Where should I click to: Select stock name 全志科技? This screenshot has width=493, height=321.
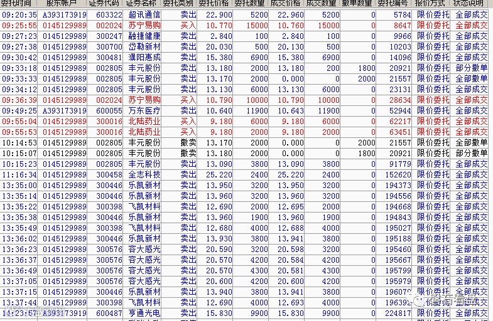pyautogui.click(x=144, y=175)
